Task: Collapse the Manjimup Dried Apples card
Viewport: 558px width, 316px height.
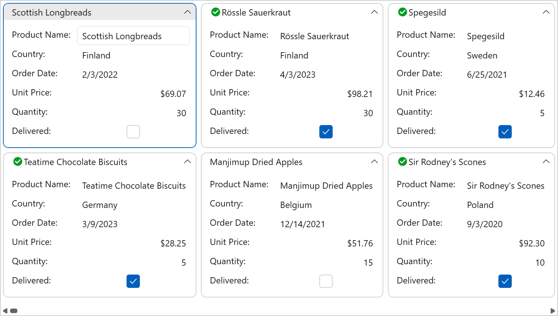Action: coord(374,162)
